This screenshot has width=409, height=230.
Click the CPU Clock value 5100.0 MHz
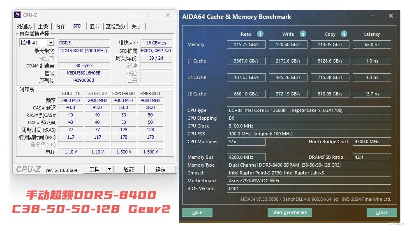click(309, 126)
